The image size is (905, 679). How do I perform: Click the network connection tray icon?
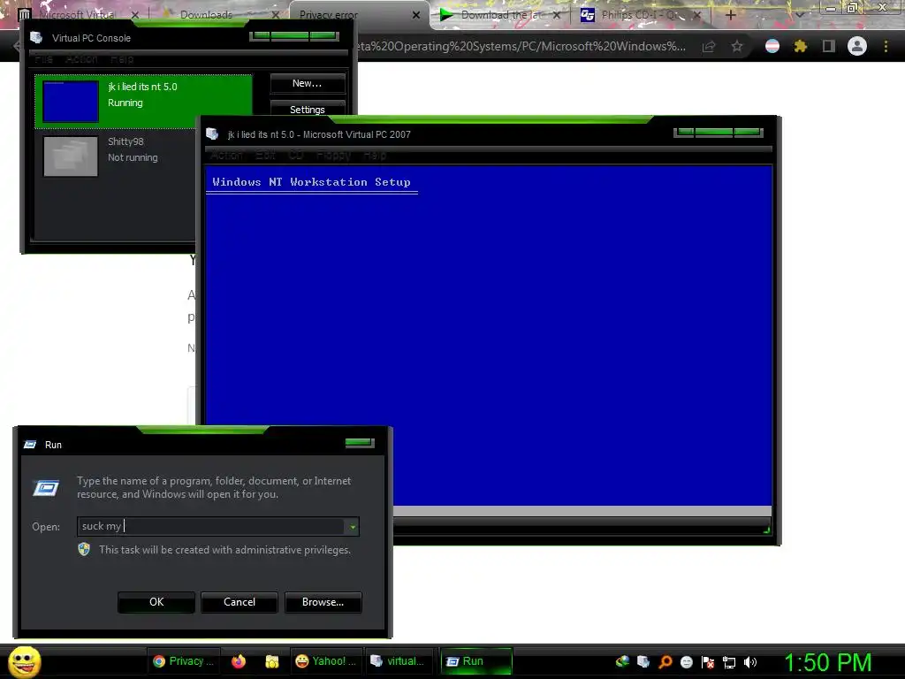click(729, 661)
